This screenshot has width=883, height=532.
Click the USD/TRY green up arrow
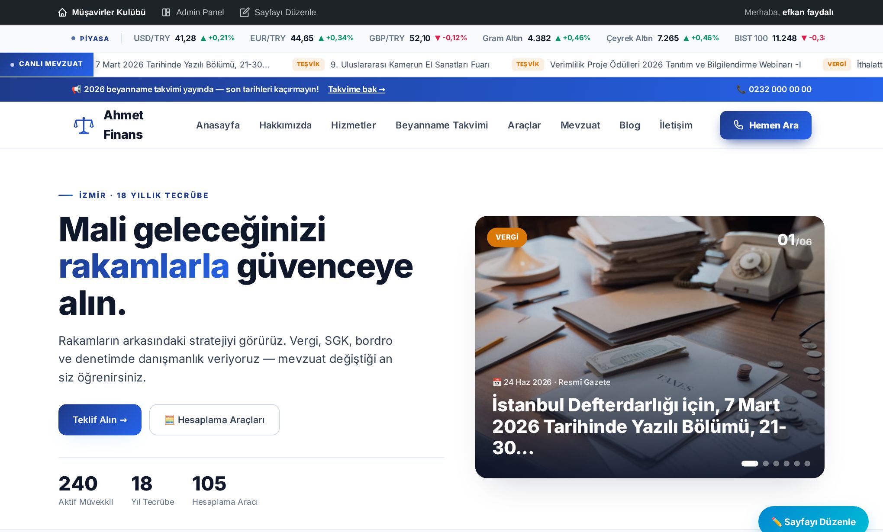[203, 38]
